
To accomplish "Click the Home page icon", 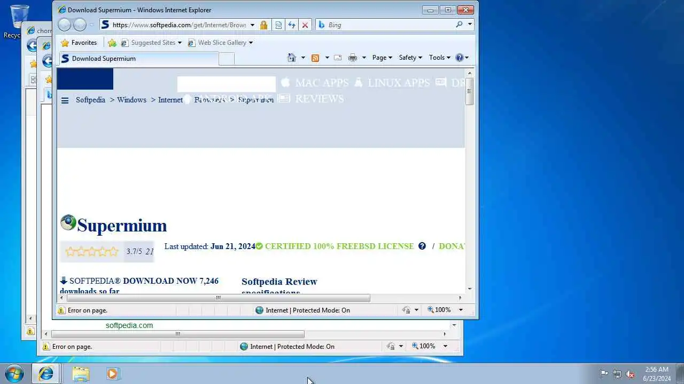I will click(292, 58).
